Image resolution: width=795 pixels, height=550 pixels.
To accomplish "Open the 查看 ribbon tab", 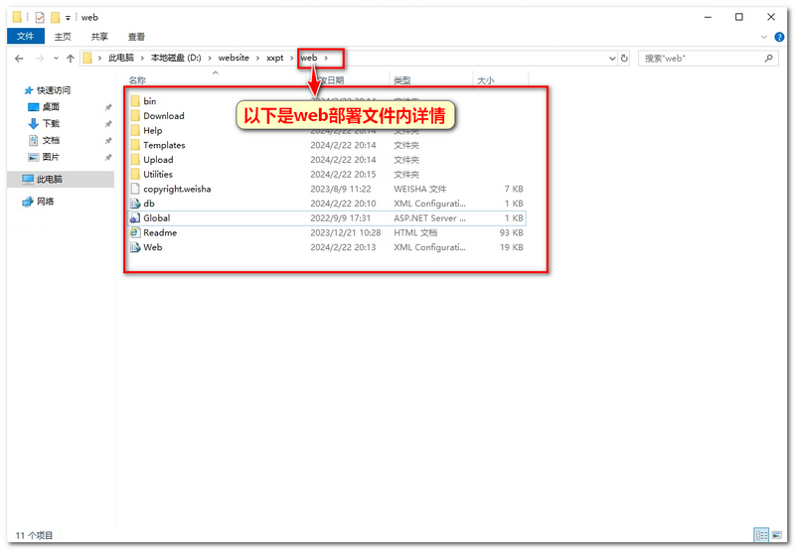I will [x=136, y=37].
